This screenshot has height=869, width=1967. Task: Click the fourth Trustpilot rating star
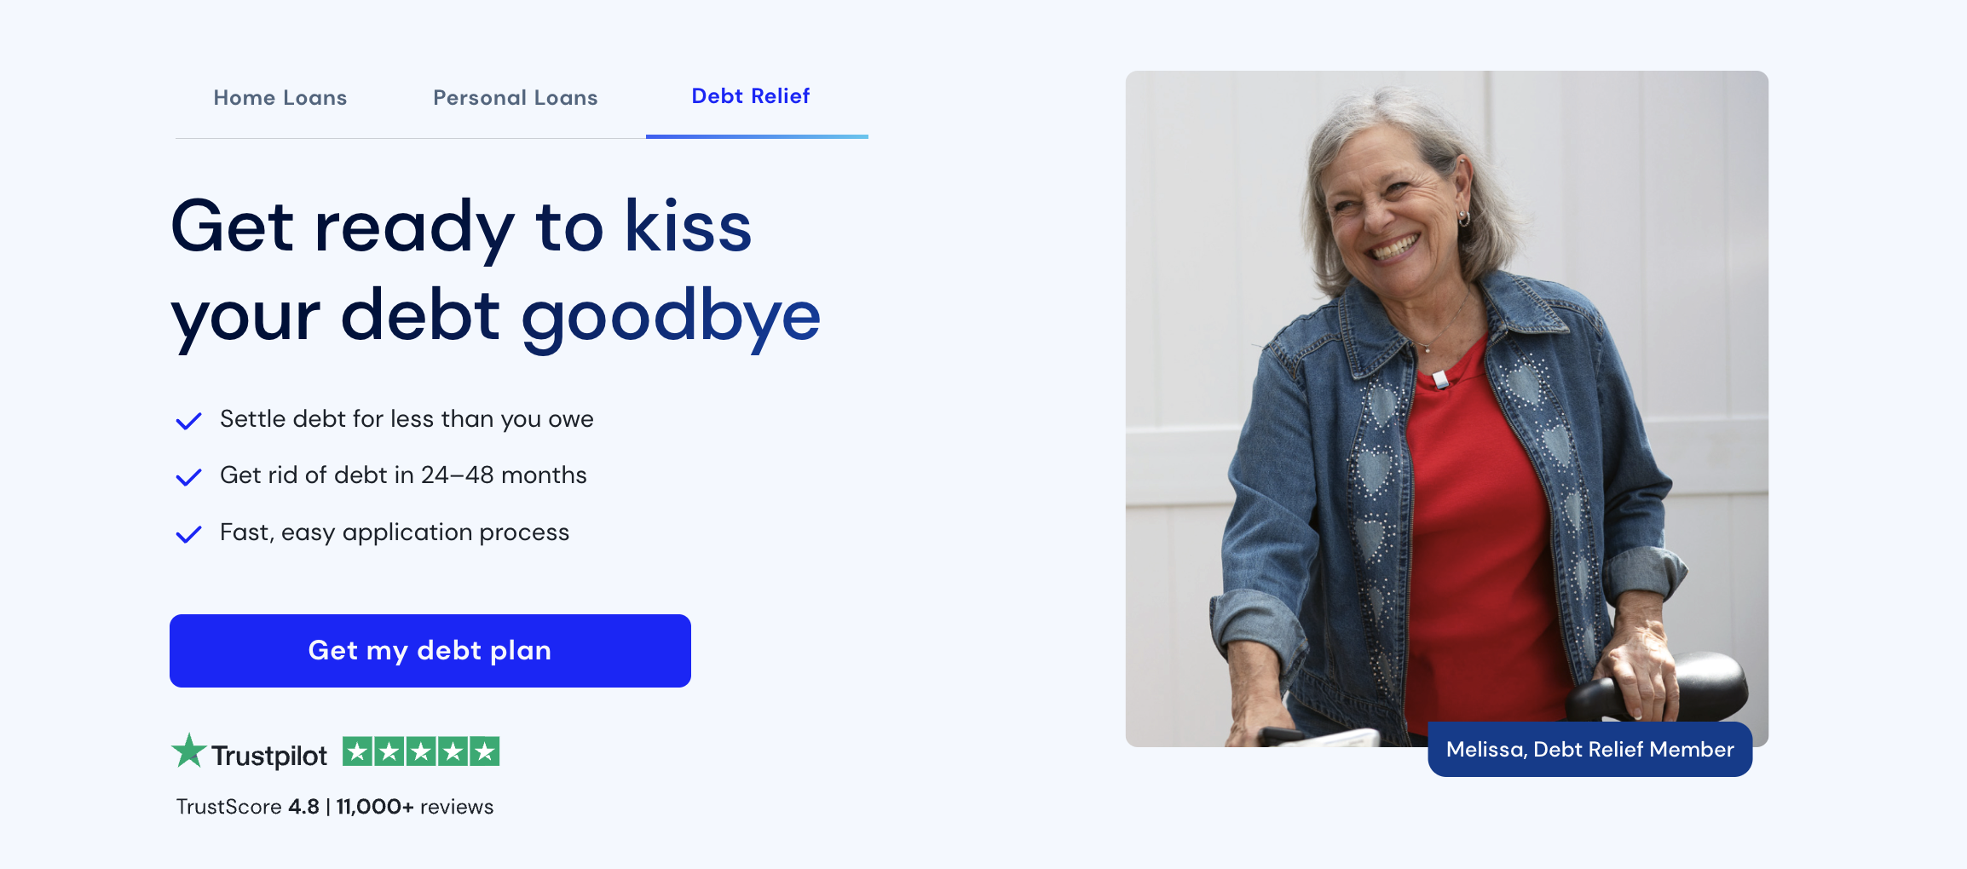pyautogui.click(x=453, y=751)
